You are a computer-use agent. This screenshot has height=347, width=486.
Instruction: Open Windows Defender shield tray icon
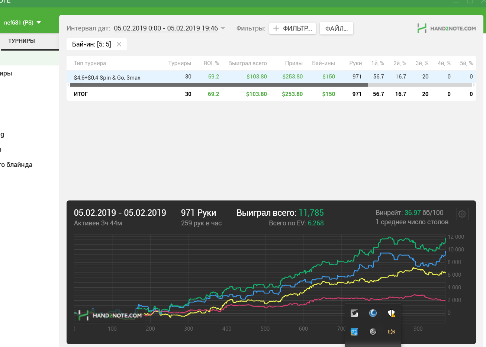coord(392,313)
